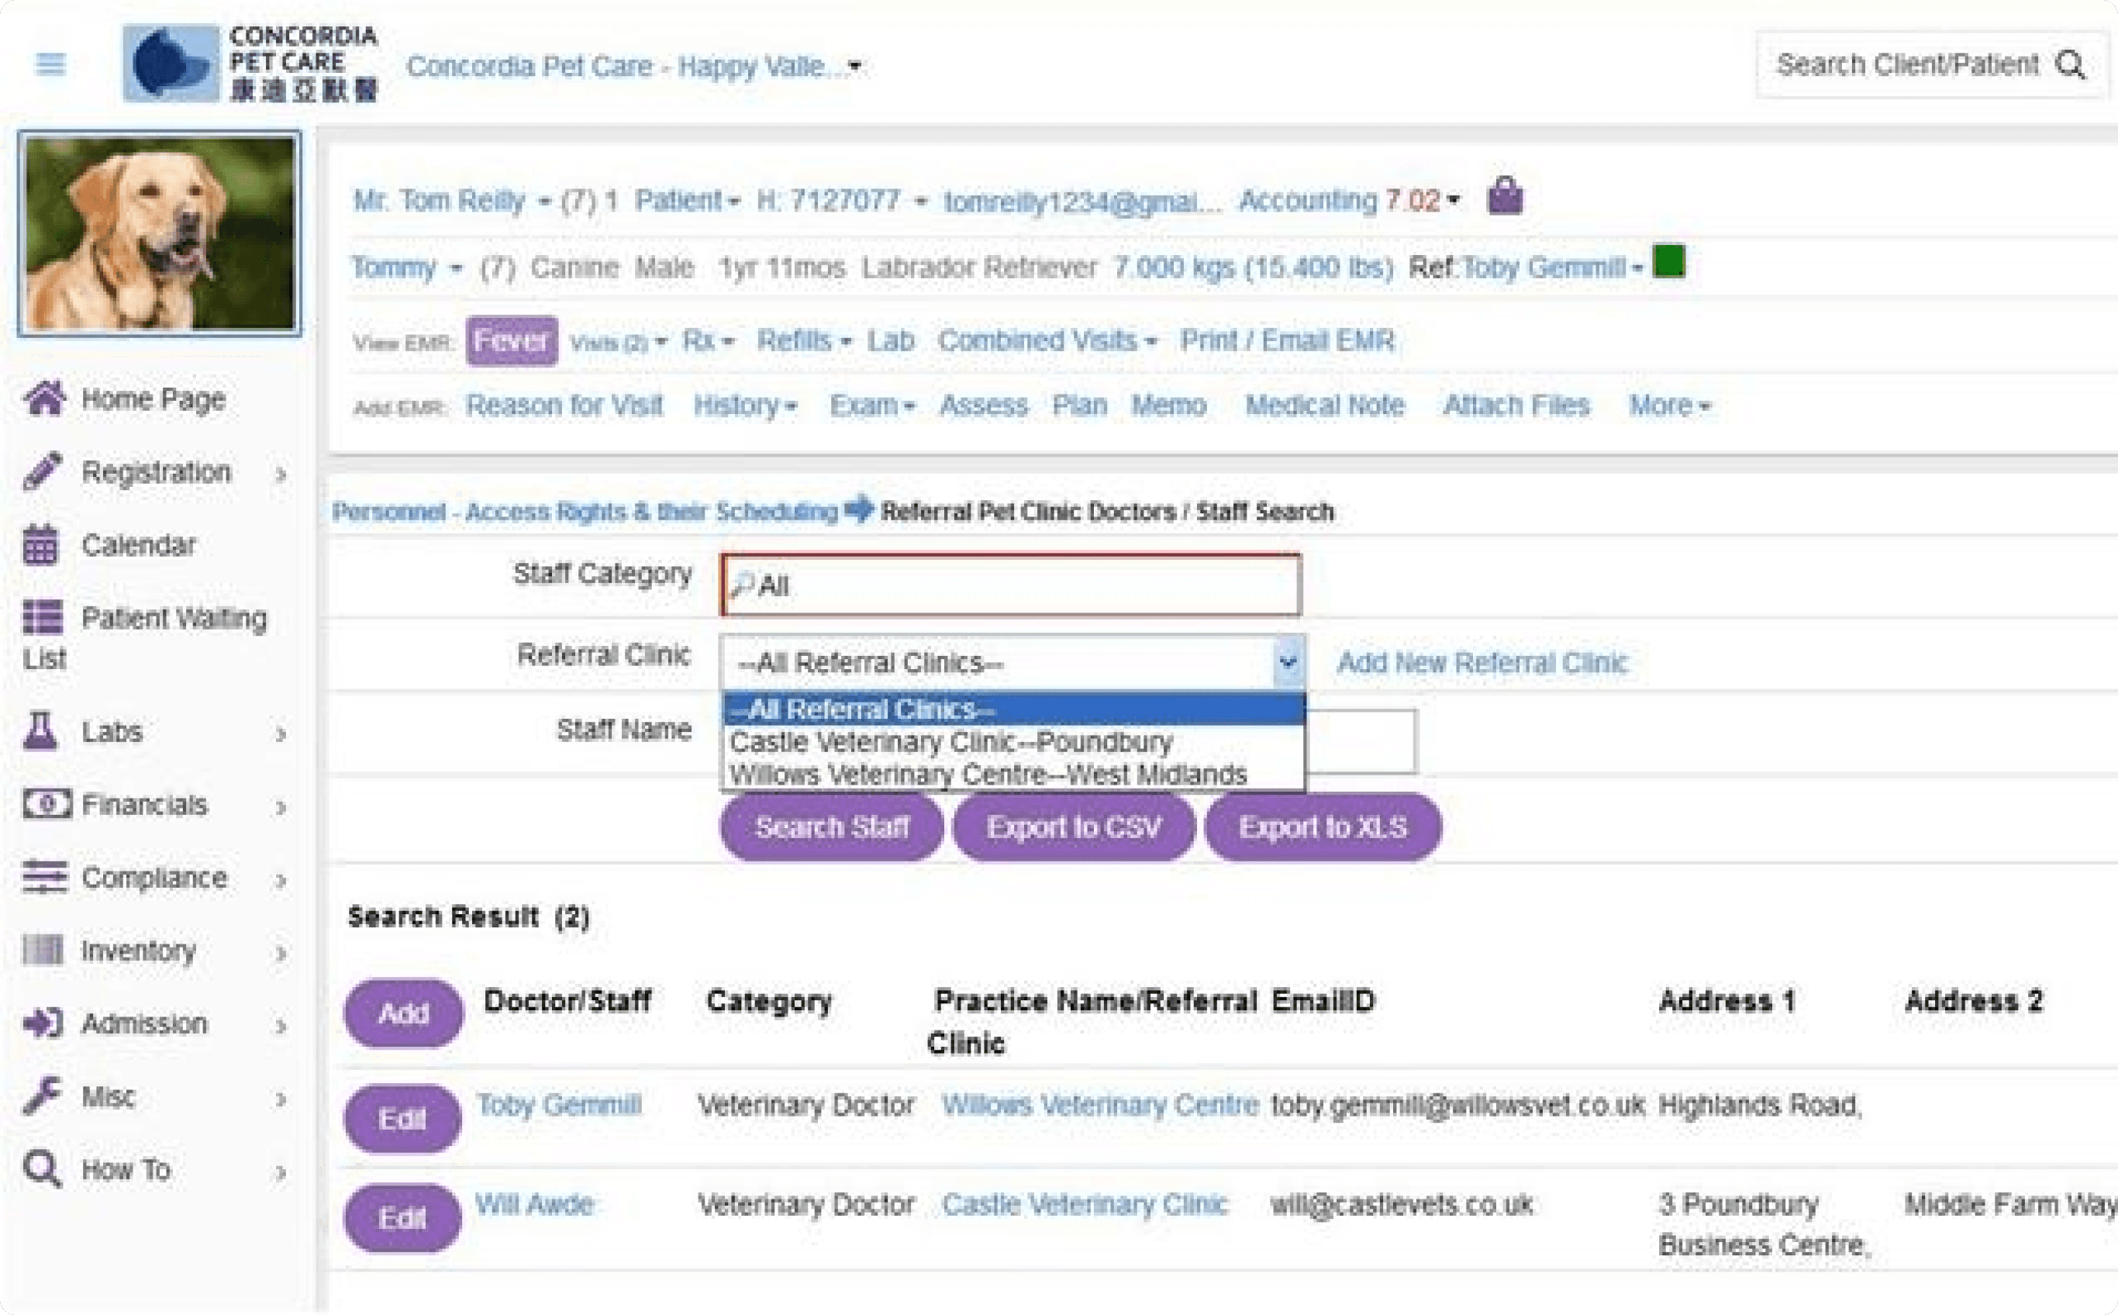Open the purple shopping bag icon
Image resolution: width=2118 pixels, height=1315 pixels.
pos(1504,197)
